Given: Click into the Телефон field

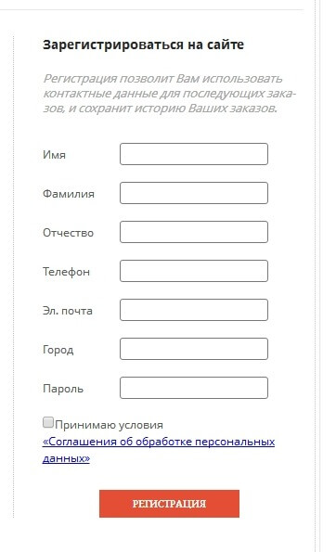Looking at the screenshot, I should 194,271.
